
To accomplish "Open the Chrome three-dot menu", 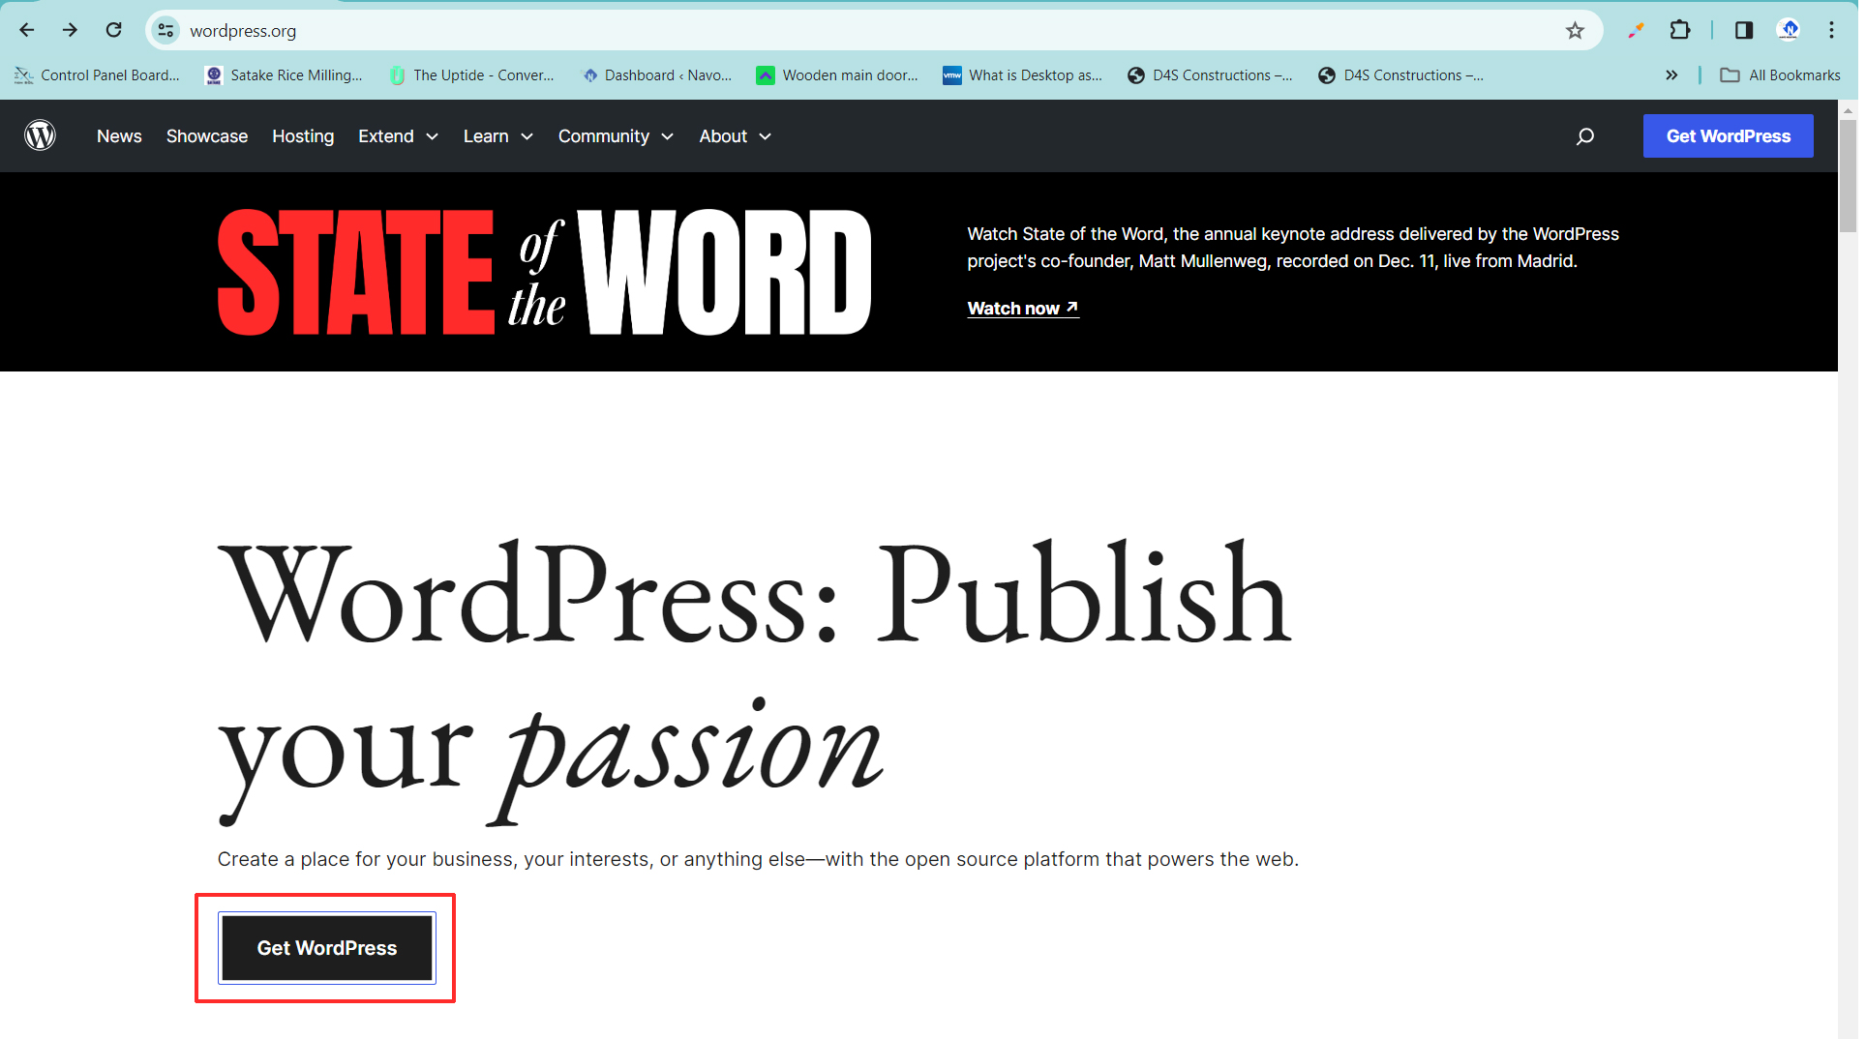I will click(1831, 30).
